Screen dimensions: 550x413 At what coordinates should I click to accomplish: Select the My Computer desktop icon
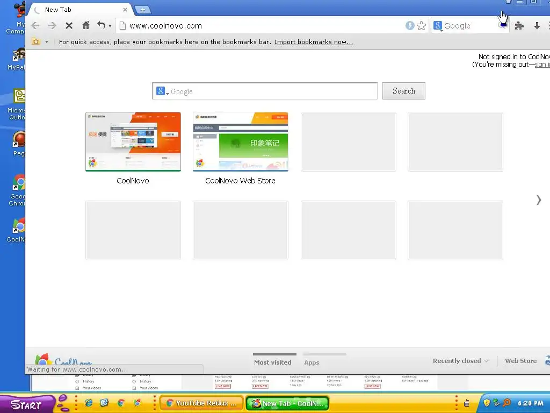(x=16, y=18)
